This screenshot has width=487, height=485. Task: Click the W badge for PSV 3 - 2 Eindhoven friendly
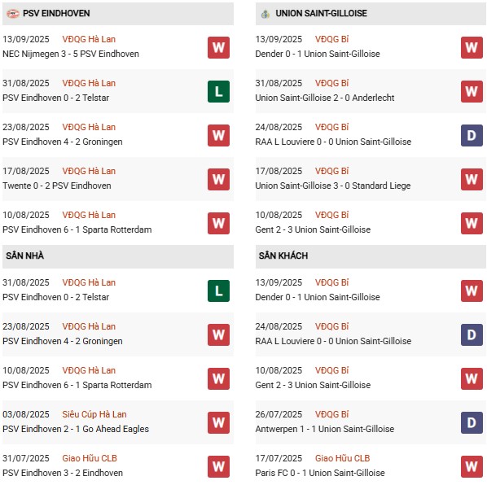tap(218, 466)
